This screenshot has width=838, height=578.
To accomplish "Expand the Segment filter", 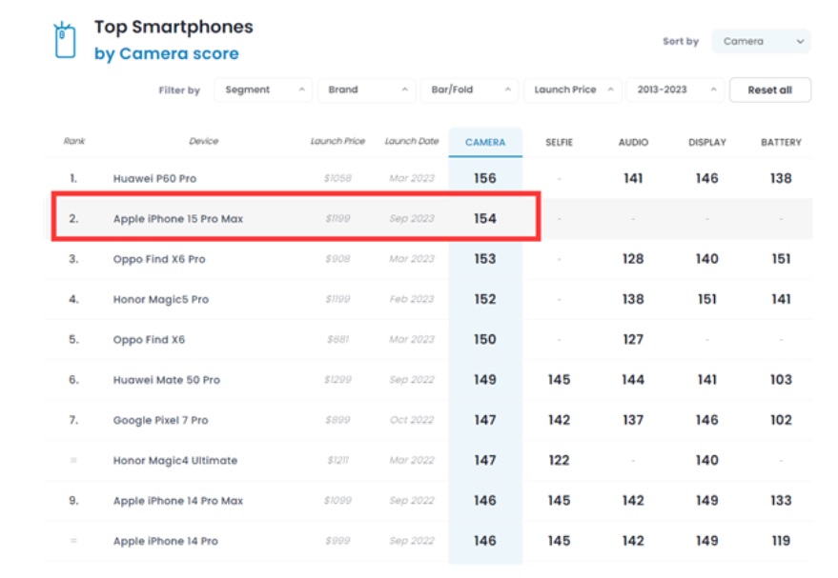I will click(263, 90).
